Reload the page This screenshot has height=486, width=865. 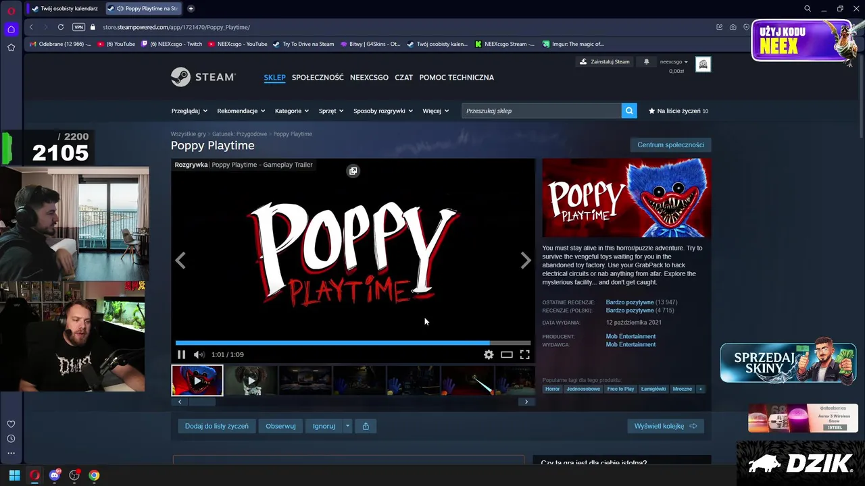point(61,27)
